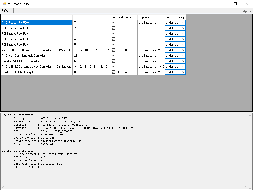Click the Apply button
The width and height of the screenshot is (253, 190).
tap(247, 11)
